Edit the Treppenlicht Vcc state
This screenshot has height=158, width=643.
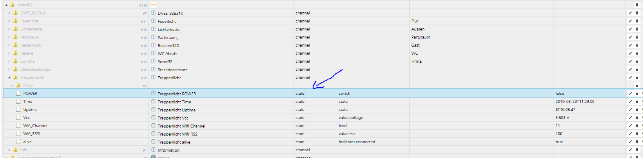[630, 118]
